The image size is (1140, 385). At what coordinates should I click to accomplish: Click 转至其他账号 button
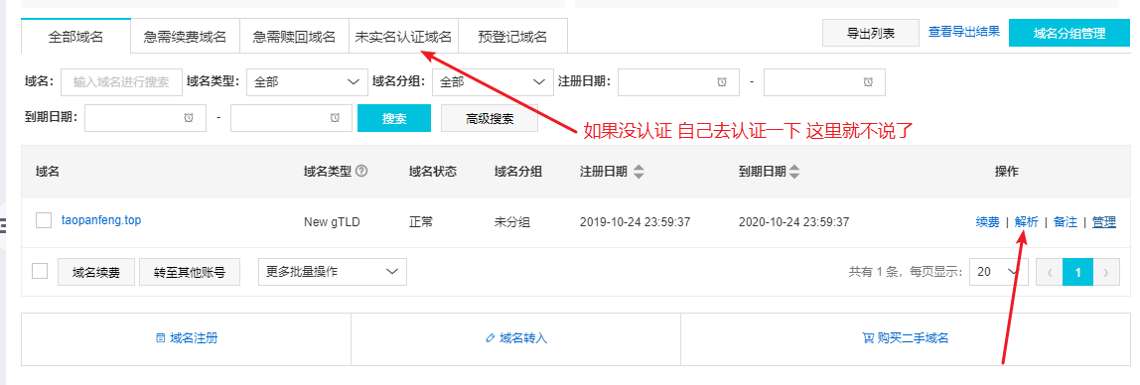click(189, 273)
